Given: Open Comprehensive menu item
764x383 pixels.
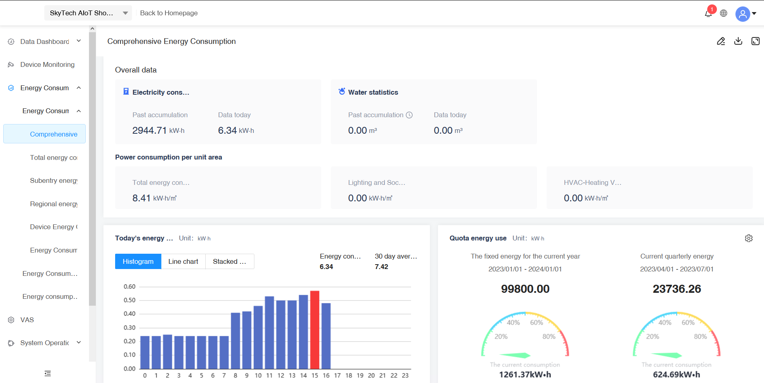Looking at the screenshot, I should [44, 134].
